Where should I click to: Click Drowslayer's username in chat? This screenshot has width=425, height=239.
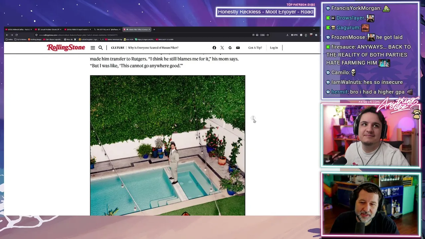(x=351, y=18)
